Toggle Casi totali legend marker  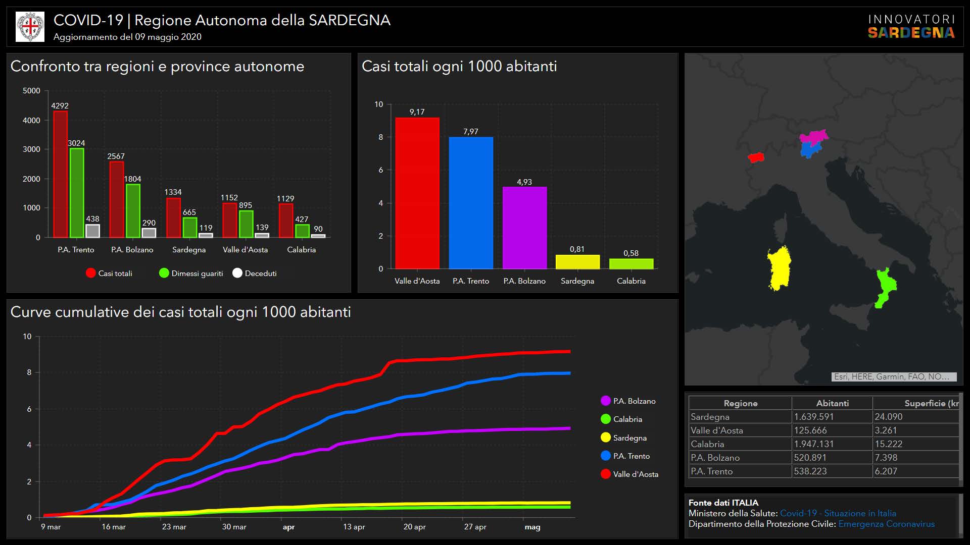[91, 273]
